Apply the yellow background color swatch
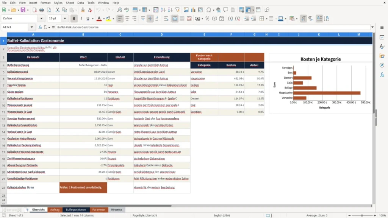 click(108, 19)
